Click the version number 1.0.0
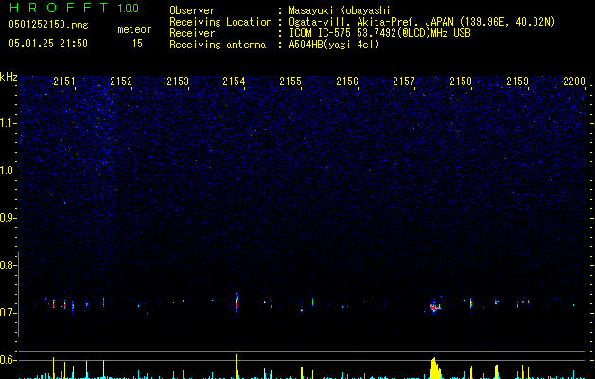 (129, 8)
